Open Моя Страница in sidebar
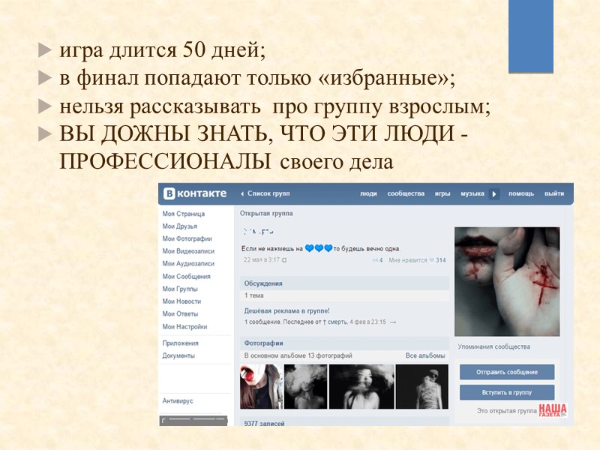The height and width of the screenshot is (450, 600). click(x=183, y=214)
